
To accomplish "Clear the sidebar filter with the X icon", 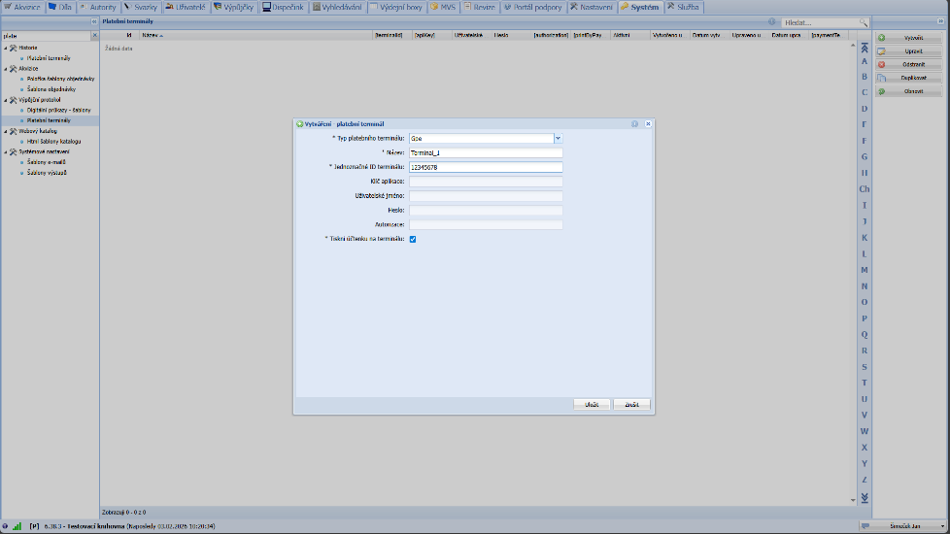I will tap(94, 36).
